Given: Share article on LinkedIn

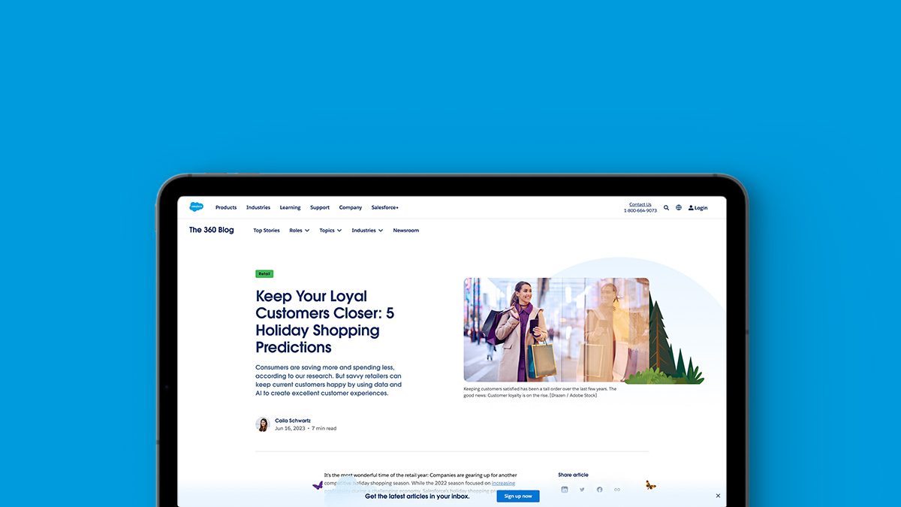Looking at the screenshot, I should [x=565, y=490].
